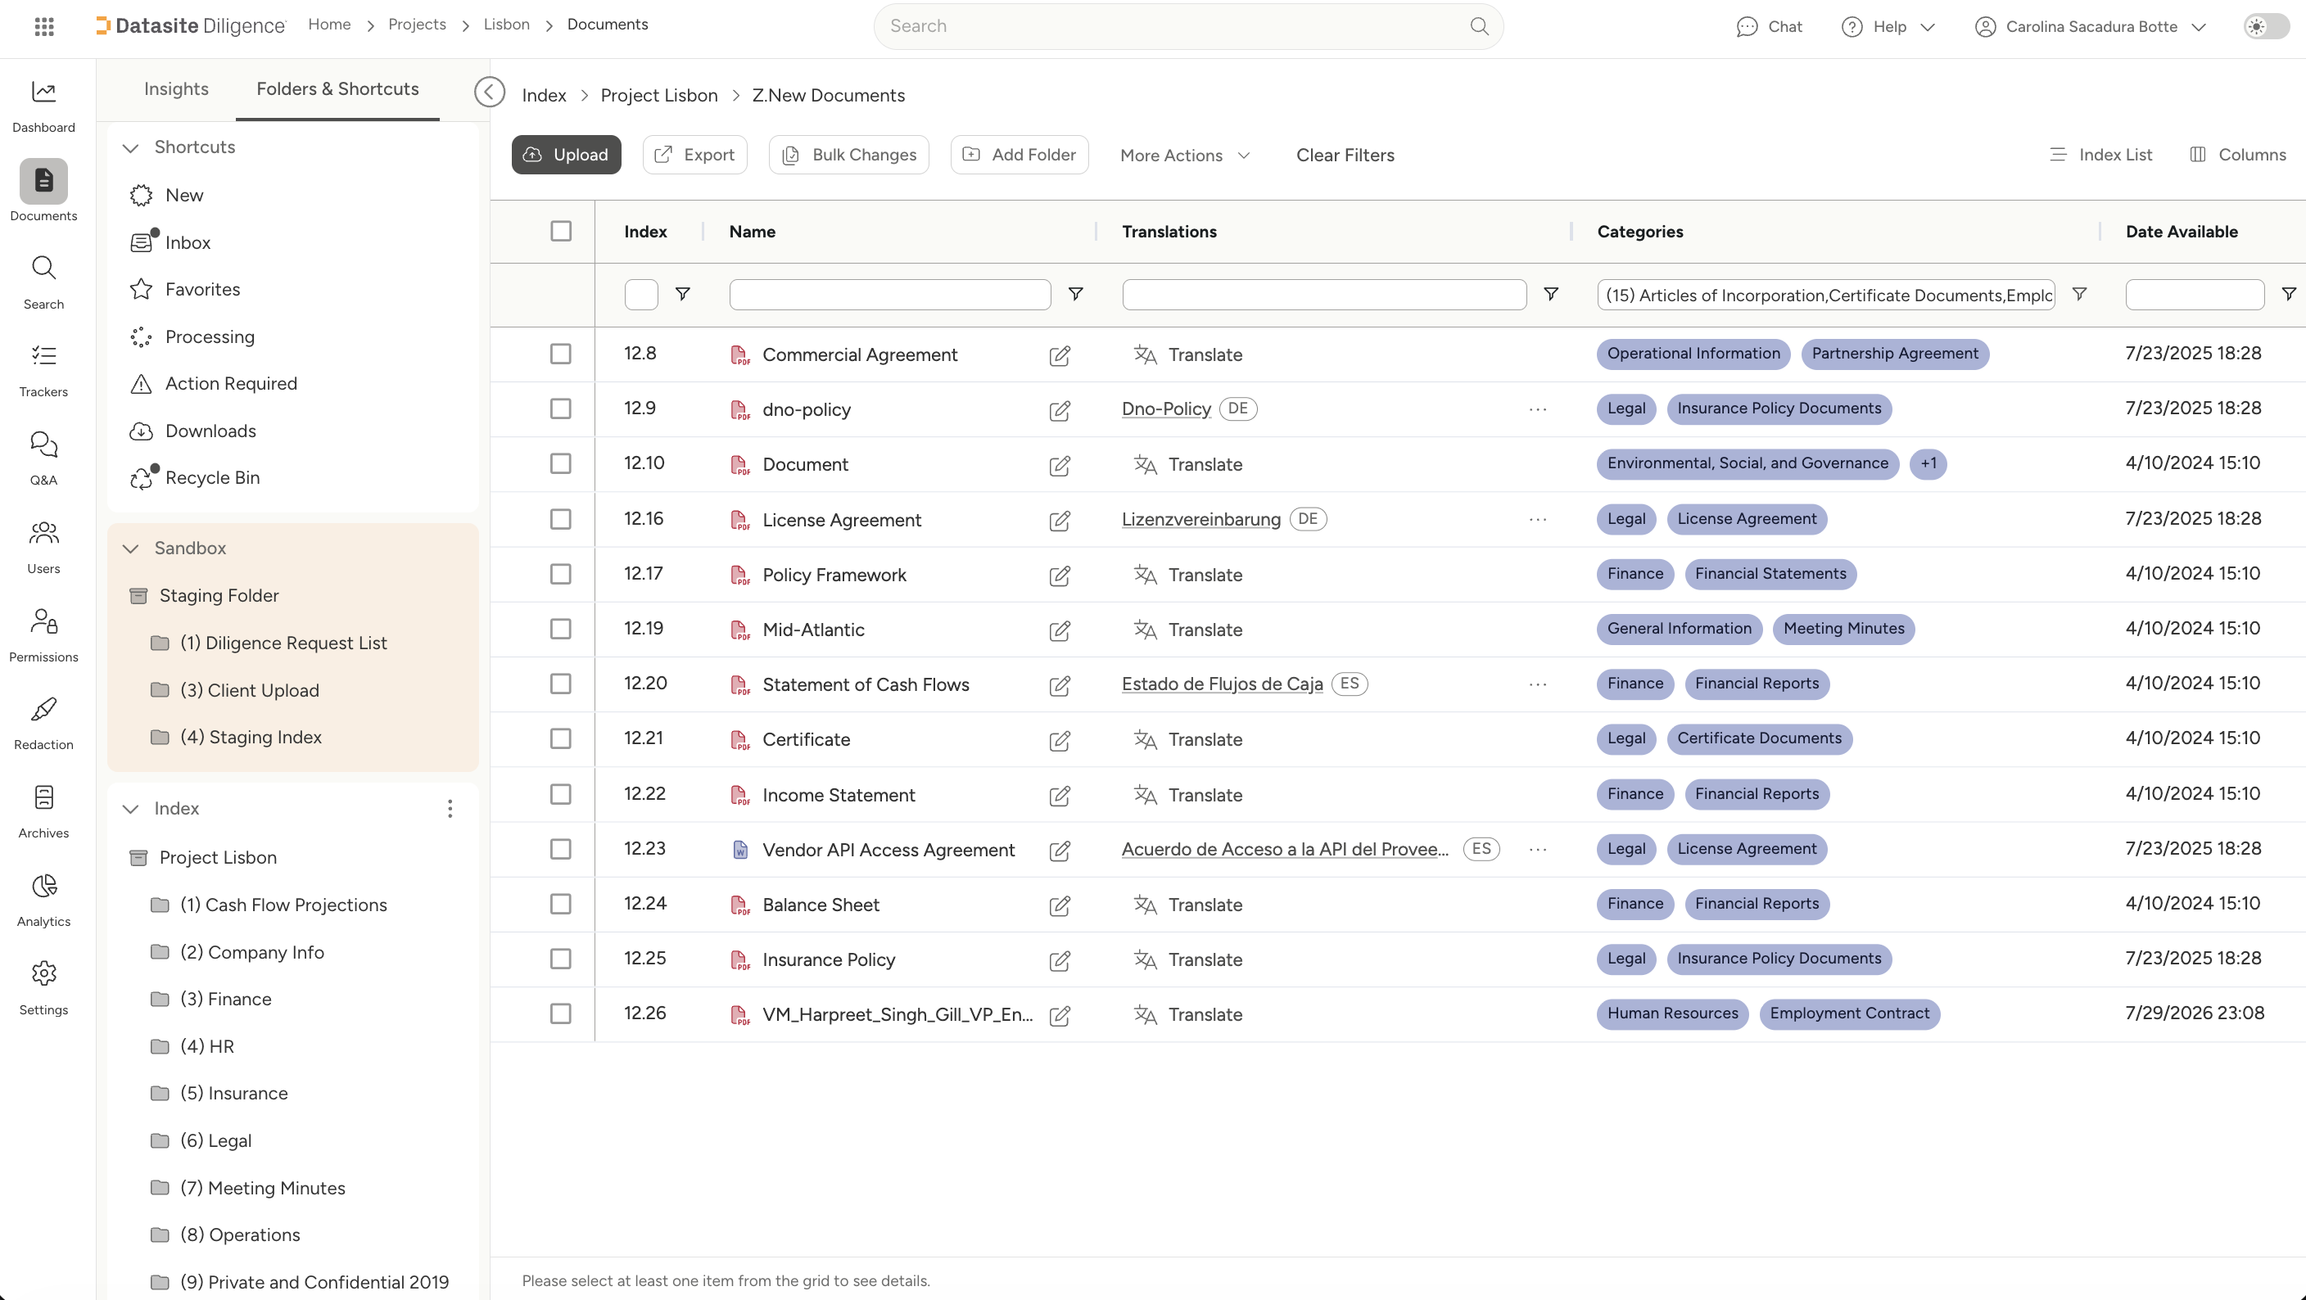This screenshot has height=1300, width=2306.
Task: Click the Translate icon for Policy Framework
Action: pos(1145,575)
